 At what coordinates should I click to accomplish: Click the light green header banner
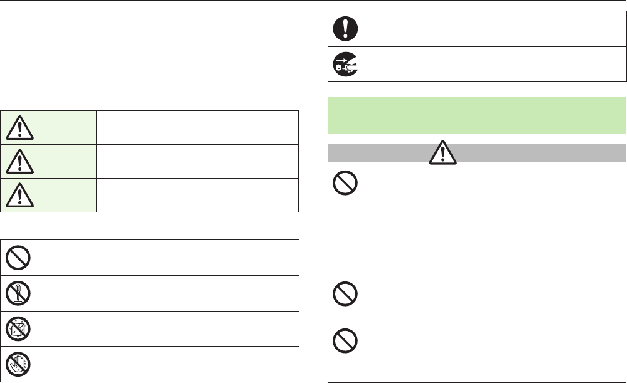pos(478,114)
